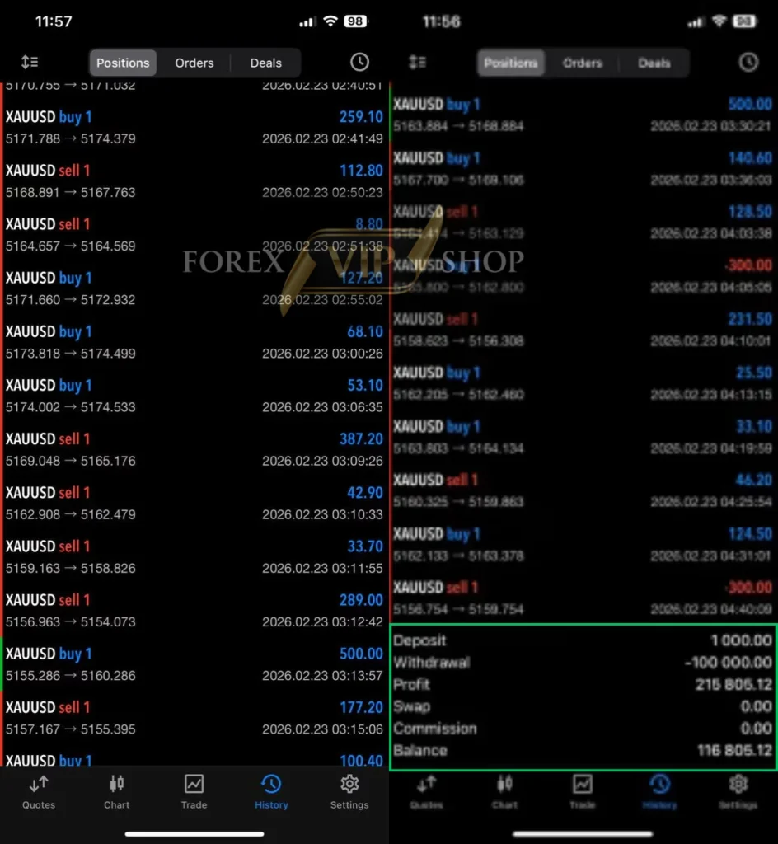Open Chart on the blurred right screen's bottom bar
The width and height of the screenshot is (778, 844).
504,792
